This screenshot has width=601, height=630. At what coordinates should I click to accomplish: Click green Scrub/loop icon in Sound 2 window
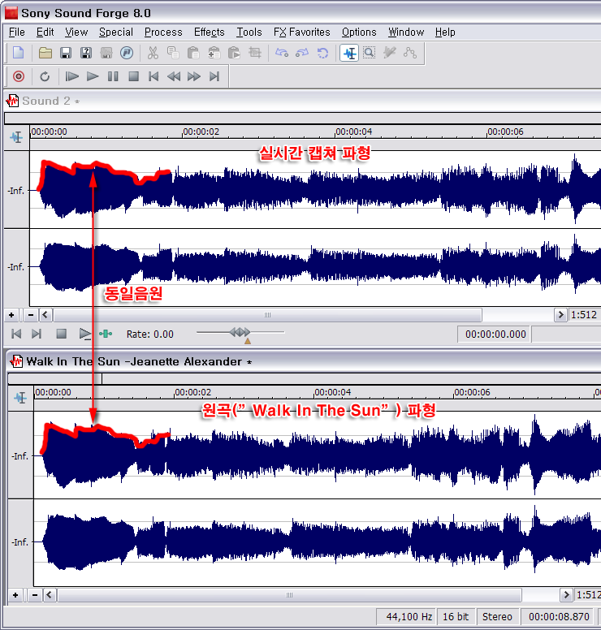106,334
